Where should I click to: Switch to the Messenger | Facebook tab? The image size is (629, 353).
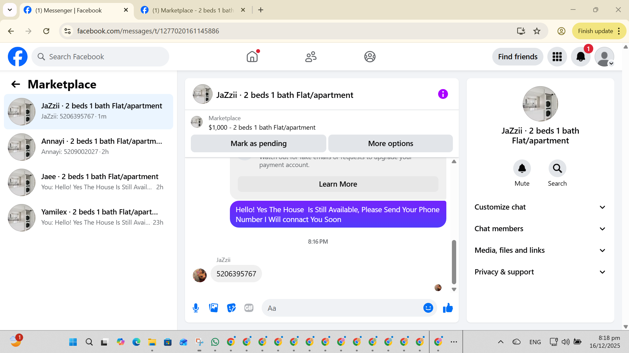coord(76,10)
